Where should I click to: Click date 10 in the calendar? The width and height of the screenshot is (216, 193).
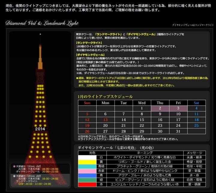coord(178,114)
